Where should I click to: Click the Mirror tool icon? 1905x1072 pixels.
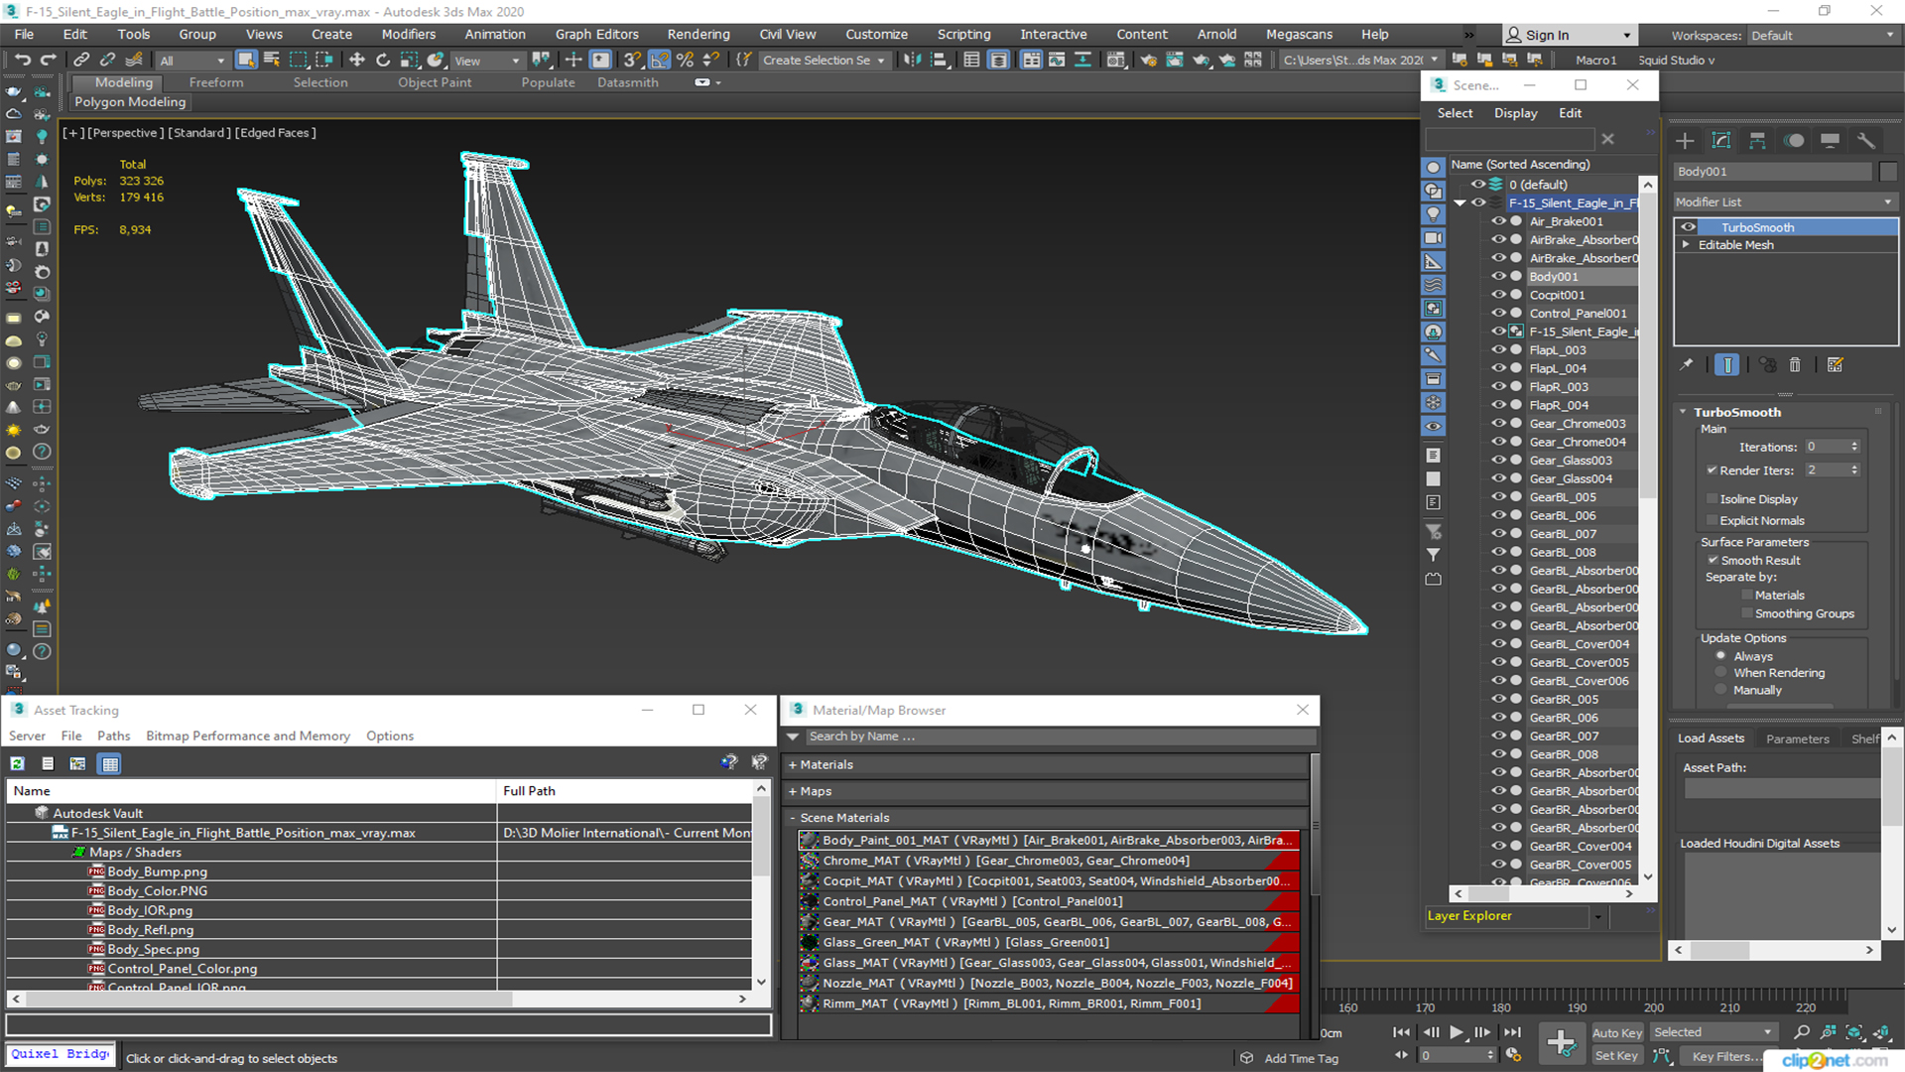coord(913,60)
